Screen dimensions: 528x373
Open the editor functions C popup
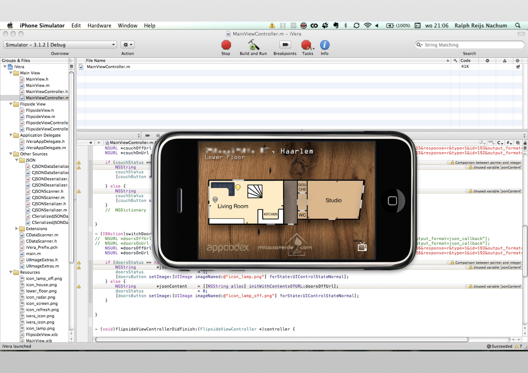500,143
